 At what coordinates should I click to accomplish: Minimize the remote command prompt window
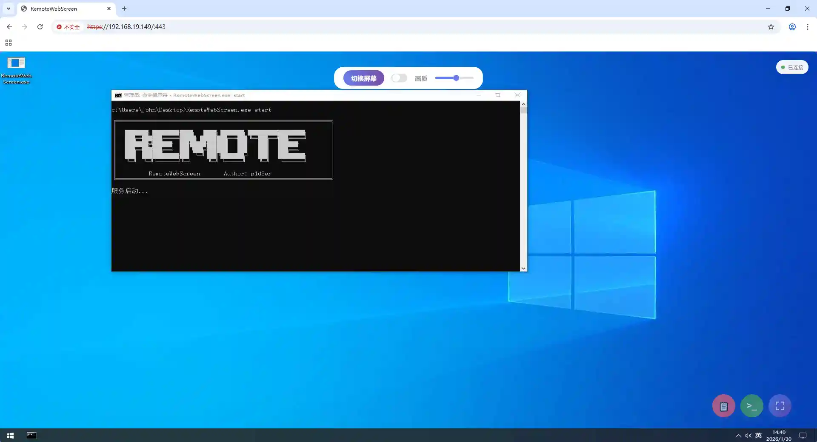point(479,95)
